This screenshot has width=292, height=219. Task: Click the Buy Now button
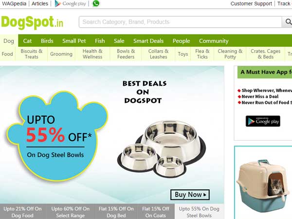click(x=190, y=195)
